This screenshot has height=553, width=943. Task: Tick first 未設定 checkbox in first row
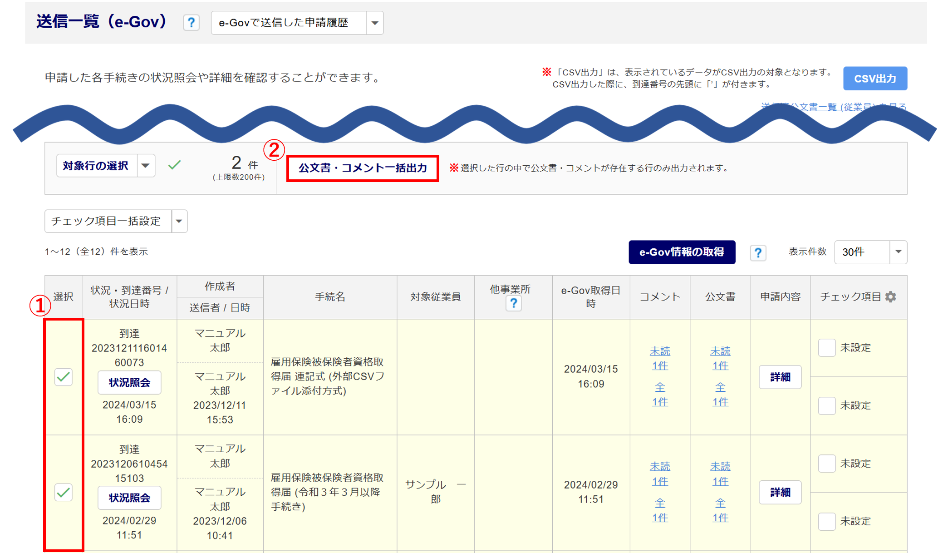tap(826, 348)
